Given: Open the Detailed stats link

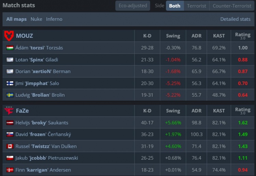Looking at the screenshot, I should (x=235, y=19).
